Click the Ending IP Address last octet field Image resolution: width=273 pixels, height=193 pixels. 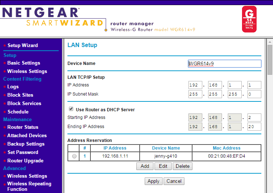pos(254,127)
